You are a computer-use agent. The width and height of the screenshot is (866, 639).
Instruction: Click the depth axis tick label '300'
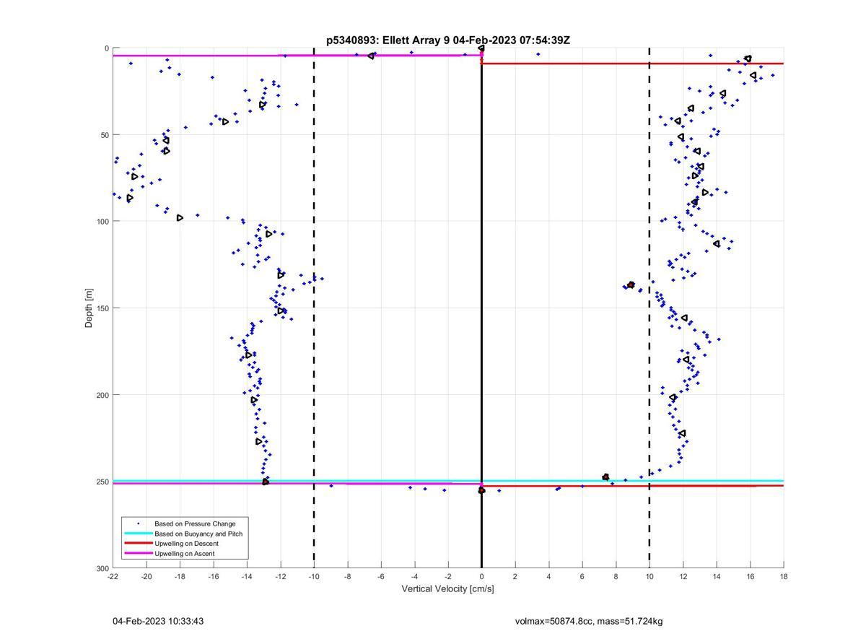coord(102,568)
